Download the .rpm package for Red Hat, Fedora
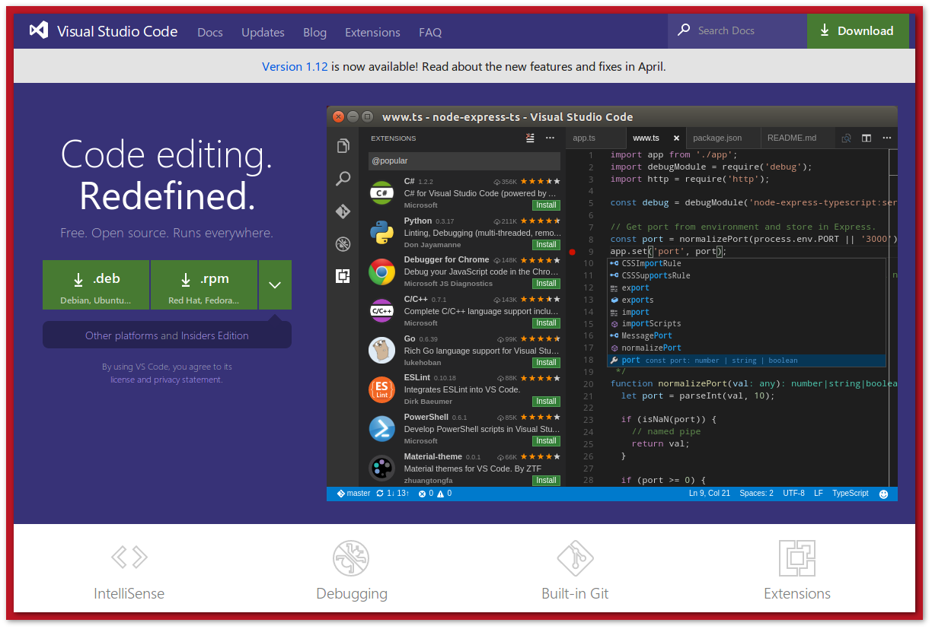Screen dimensions: 932x629 (204, 284)
